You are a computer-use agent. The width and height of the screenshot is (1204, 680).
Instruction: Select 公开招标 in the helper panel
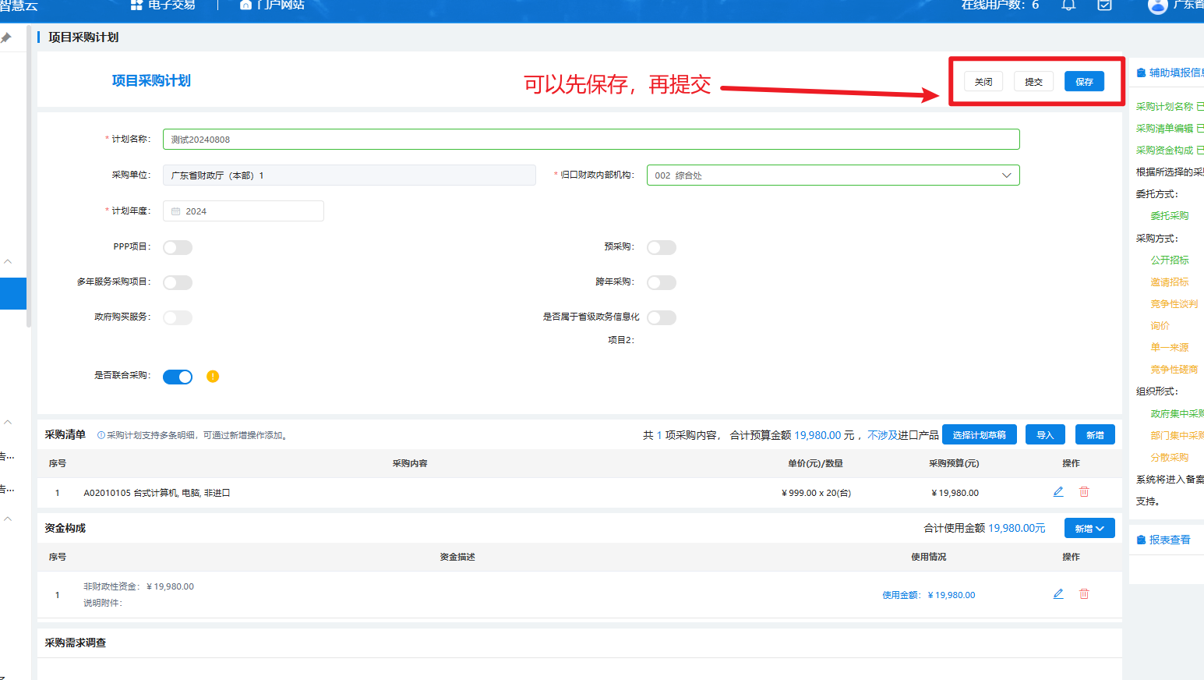click(x=1170, y=260)
